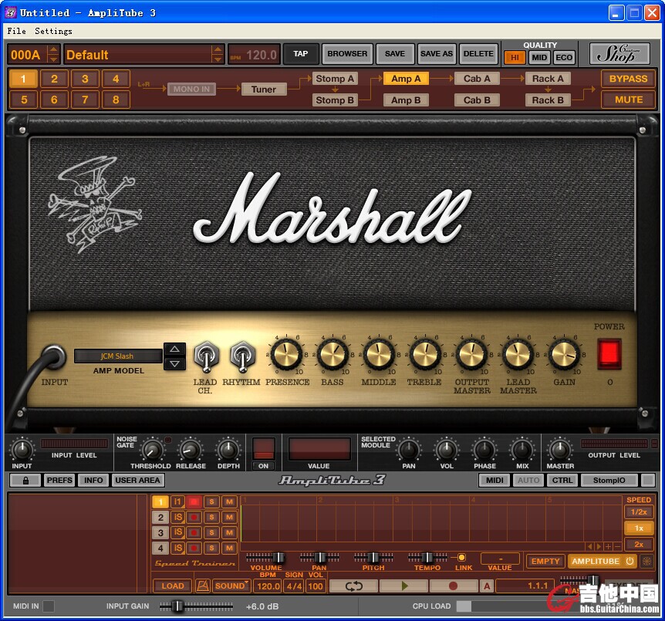The height and width of the screenshot is (621, 665).
Task: Click the Presence knob
Action: pos(286,354)
